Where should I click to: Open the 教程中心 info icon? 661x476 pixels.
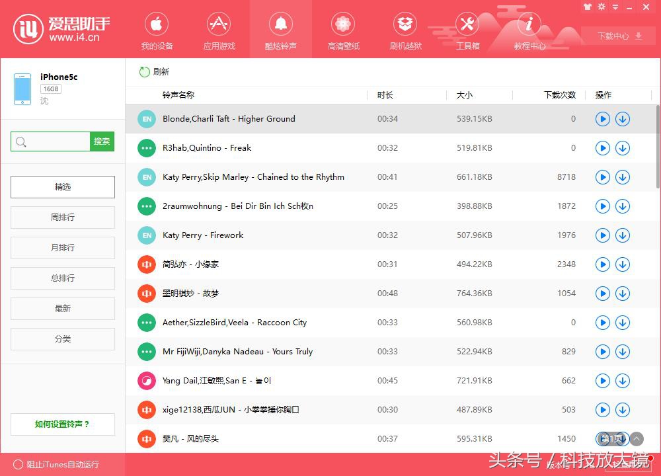529,25
